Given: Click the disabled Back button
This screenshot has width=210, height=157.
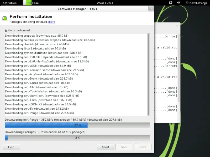Looking at the screenshot, I should tap(124, 147).
